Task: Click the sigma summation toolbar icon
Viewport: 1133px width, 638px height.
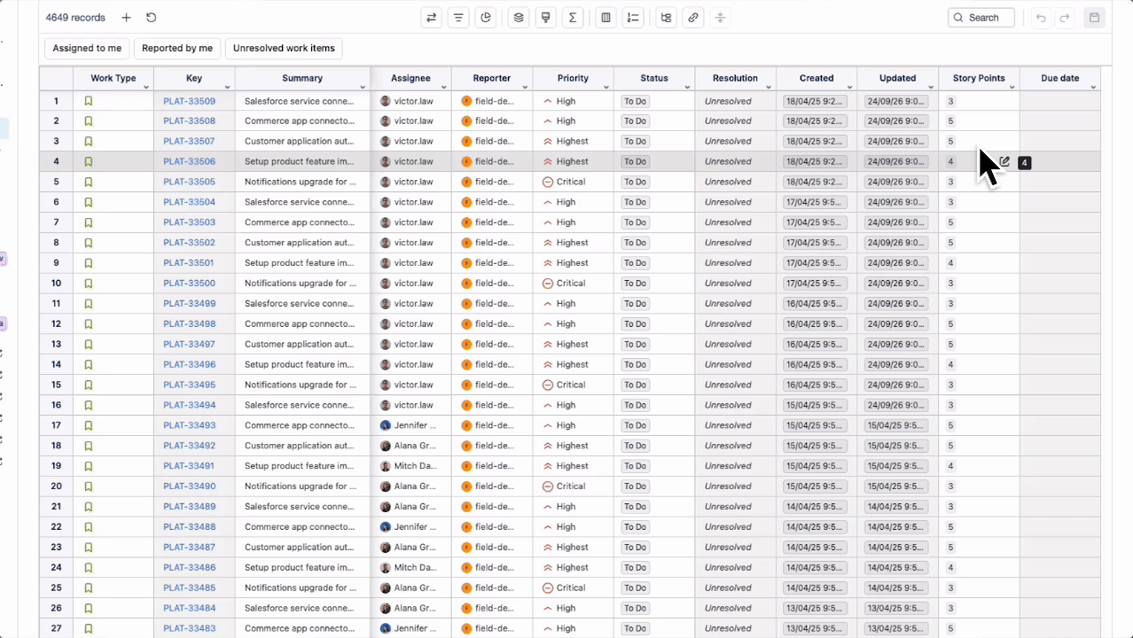Action: [573, 18]
